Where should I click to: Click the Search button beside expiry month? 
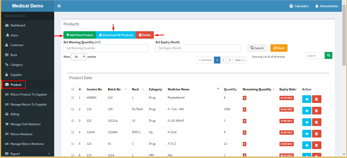(x=257, y=48)
